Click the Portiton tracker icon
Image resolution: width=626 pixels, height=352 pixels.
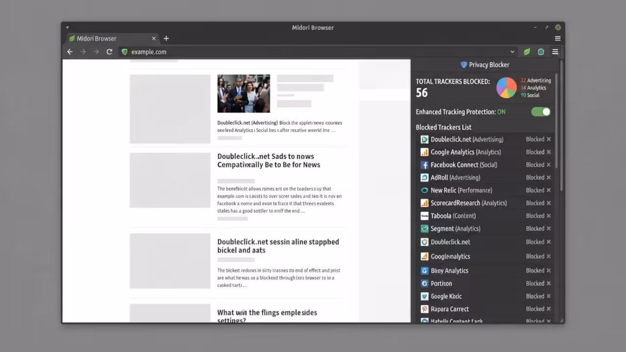425,283
